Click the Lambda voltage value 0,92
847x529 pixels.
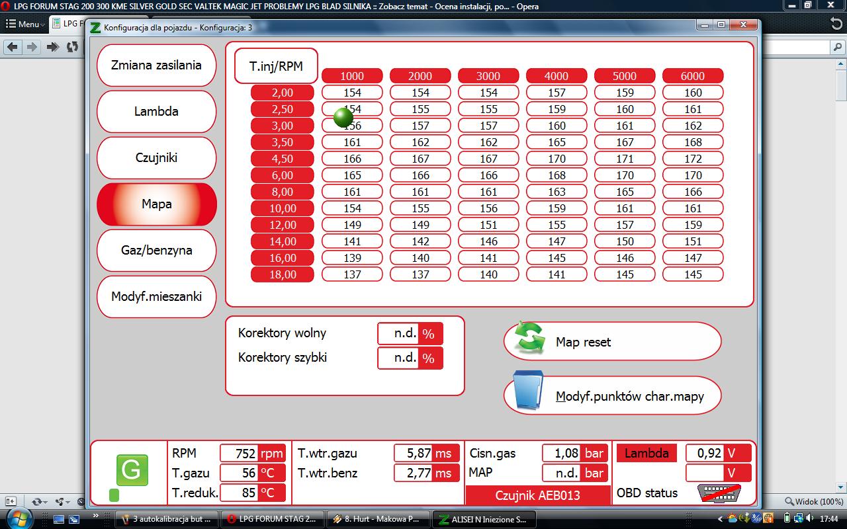point(705,454)
